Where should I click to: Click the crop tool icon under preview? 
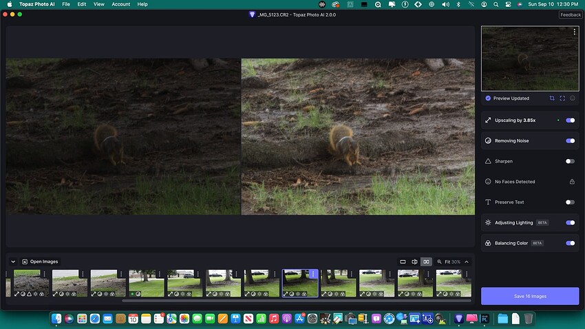tap(552, 98)
